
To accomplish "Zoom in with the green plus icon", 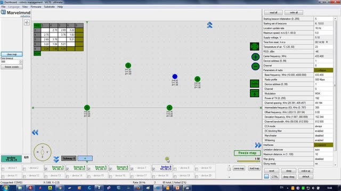I will click(x=255, y=57).
